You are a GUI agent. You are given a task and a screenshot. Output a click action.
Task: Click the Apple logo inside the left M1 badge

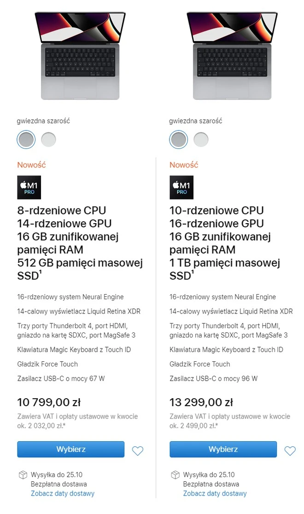coord(23,184)
